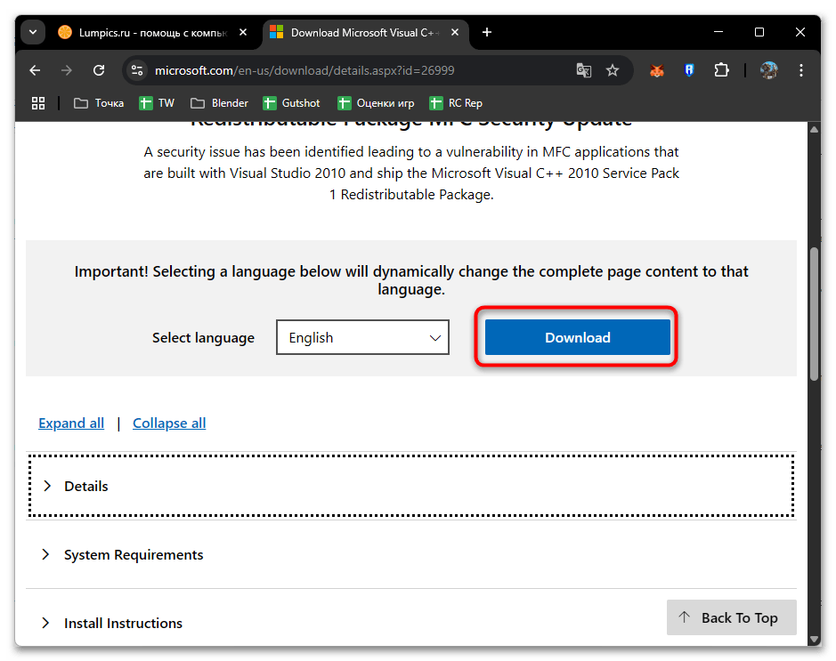Minimize the browser window

(x=718, y=33)
